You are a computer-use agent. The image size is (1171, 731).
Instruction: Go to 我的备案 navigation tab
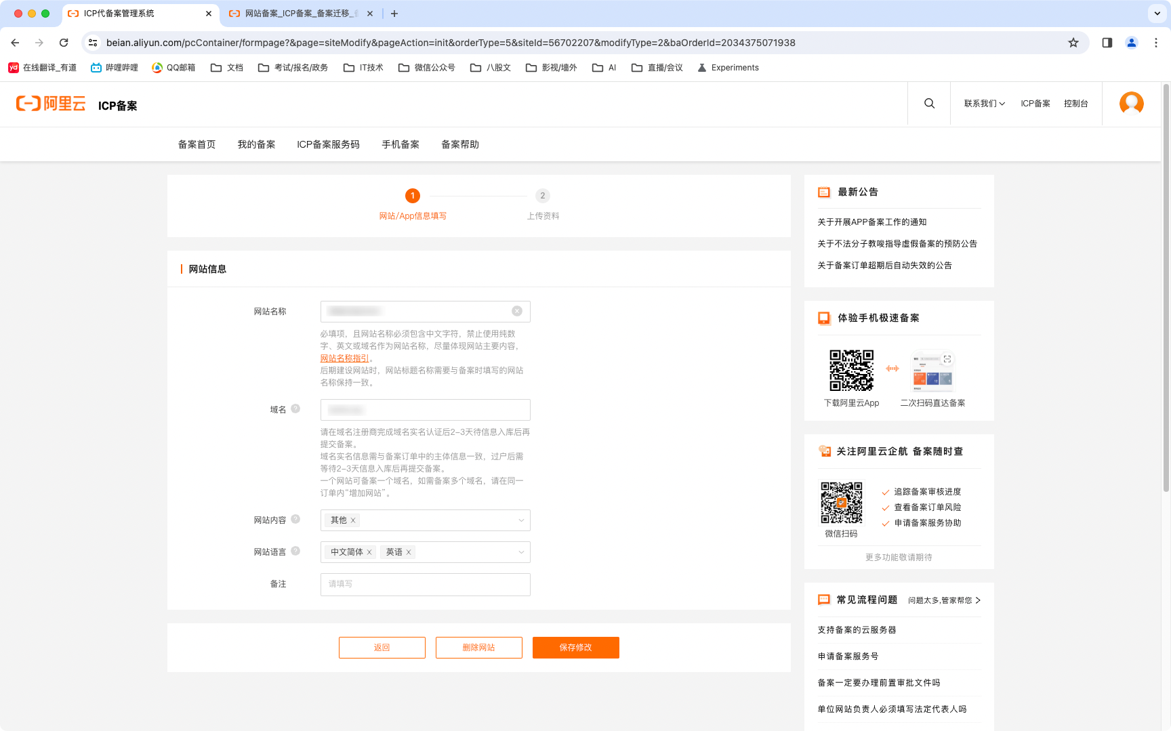[256, 144]
